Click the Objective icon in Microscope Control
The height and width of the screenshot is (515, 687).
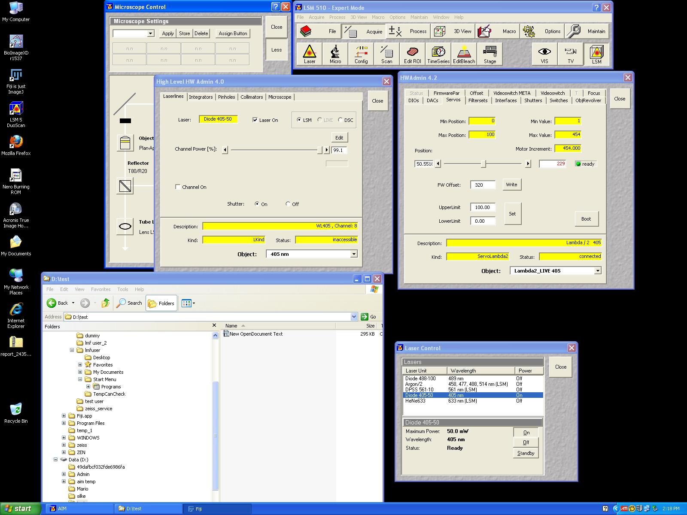pos(125,143)
